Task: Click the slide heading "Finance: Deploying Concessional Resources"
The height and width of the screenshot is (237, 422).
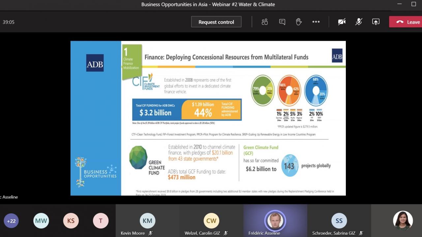Action: tap(226, 57)
